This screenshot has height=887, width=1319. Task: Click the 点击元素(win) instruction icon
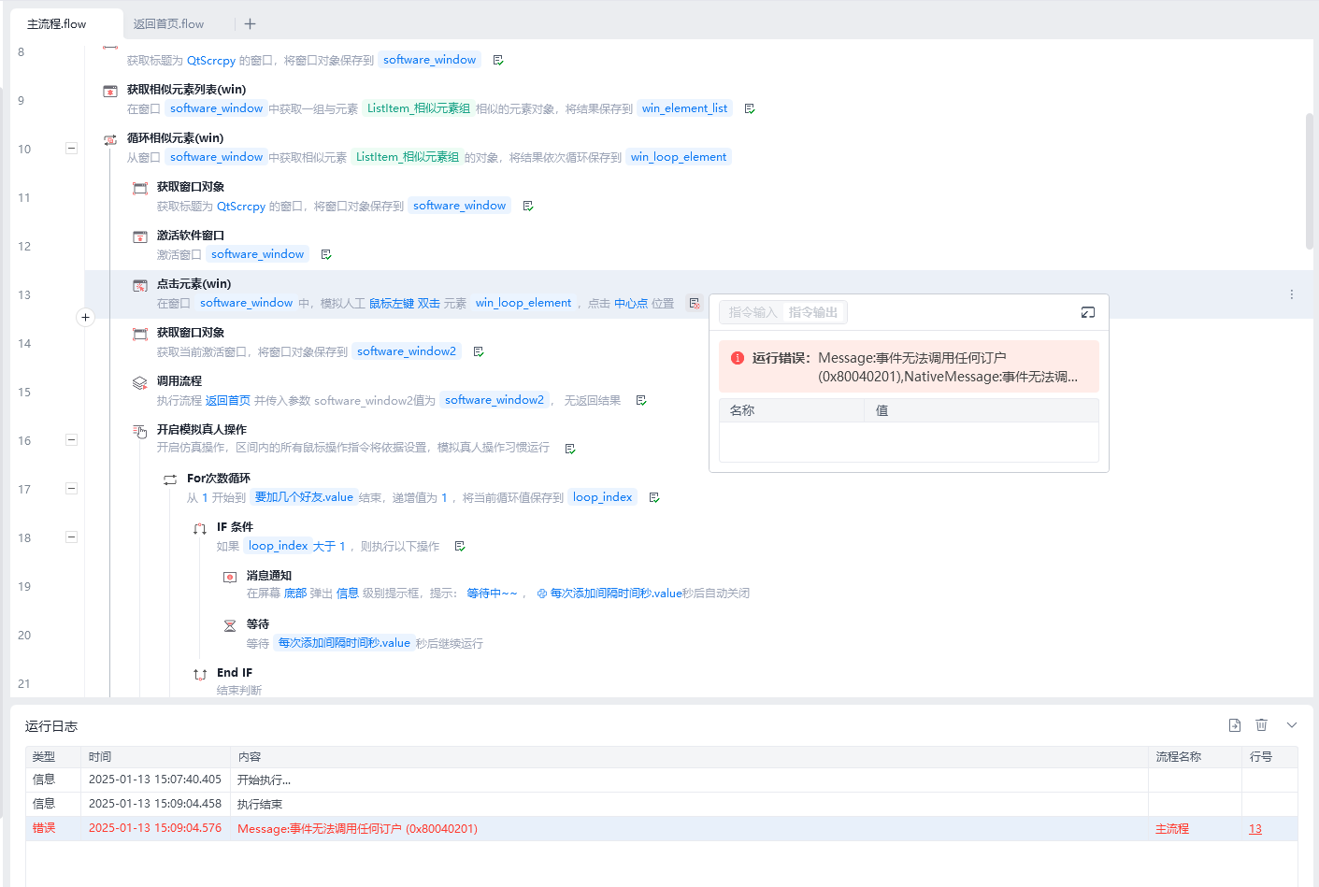pos(140,285)
